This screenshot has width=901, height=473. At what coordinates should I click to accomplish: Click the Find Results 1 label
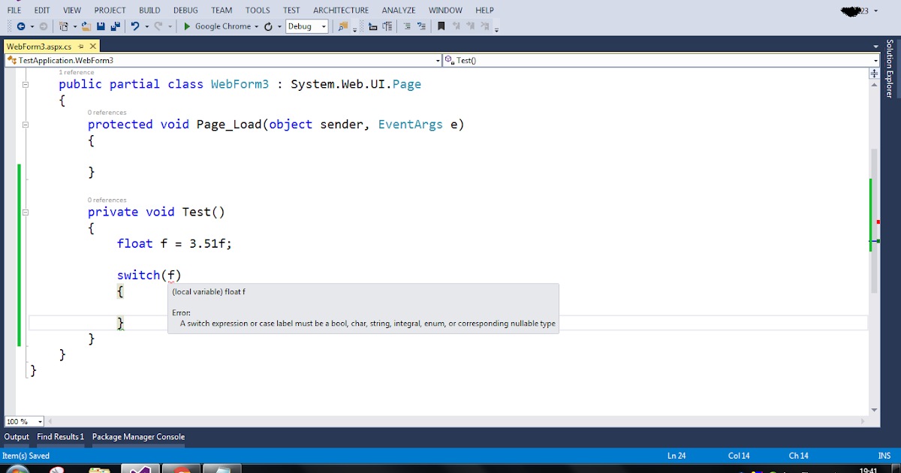[60, 436]
